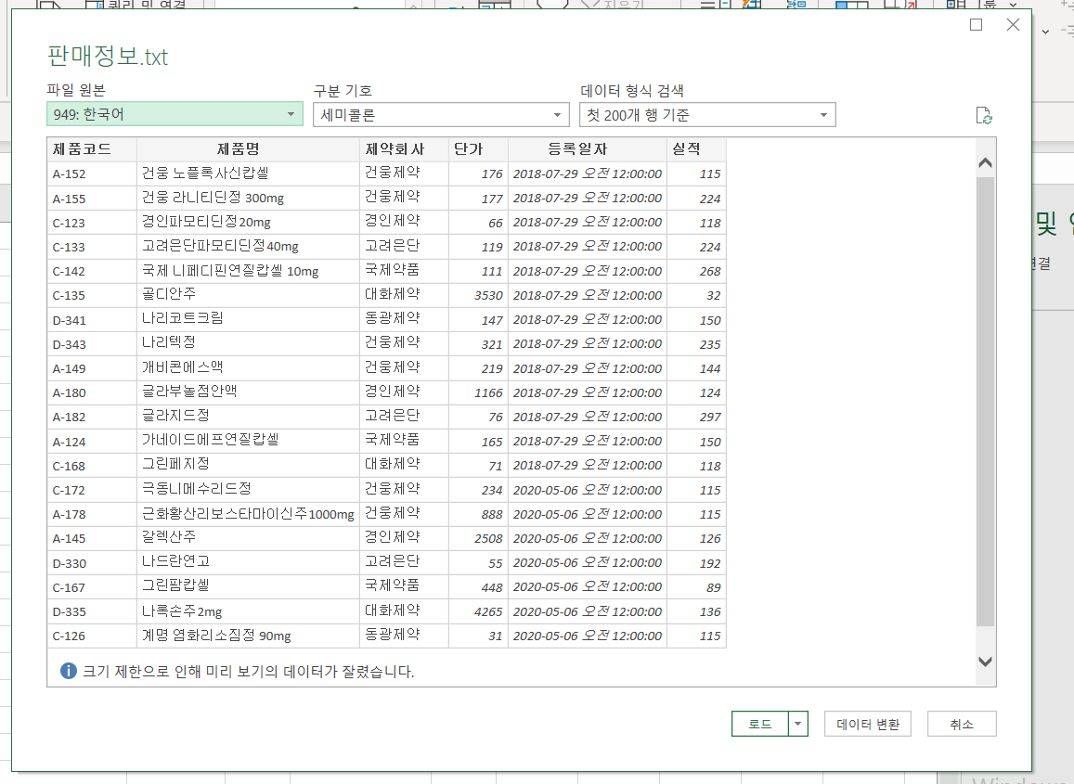Click the 등록일자 column header
Screen dimensions: 1074x784
pos(587,149)
